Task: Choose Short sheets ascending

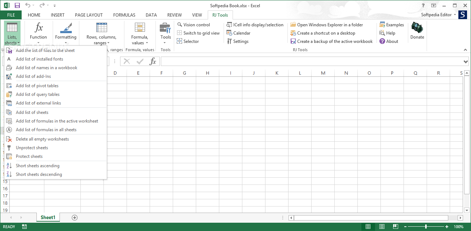Action: (x=56, y=166)
